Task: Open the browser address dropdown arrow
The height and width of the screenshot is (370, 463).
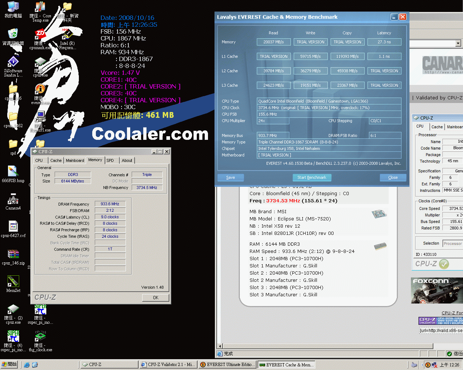Action: click(458, 43)
